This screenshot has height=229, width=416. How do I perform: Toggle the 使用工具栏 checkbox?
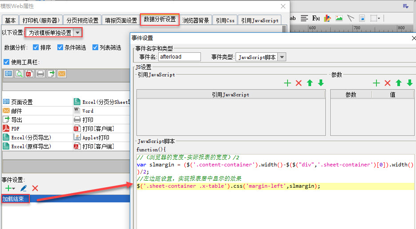(x=6, y=62)
